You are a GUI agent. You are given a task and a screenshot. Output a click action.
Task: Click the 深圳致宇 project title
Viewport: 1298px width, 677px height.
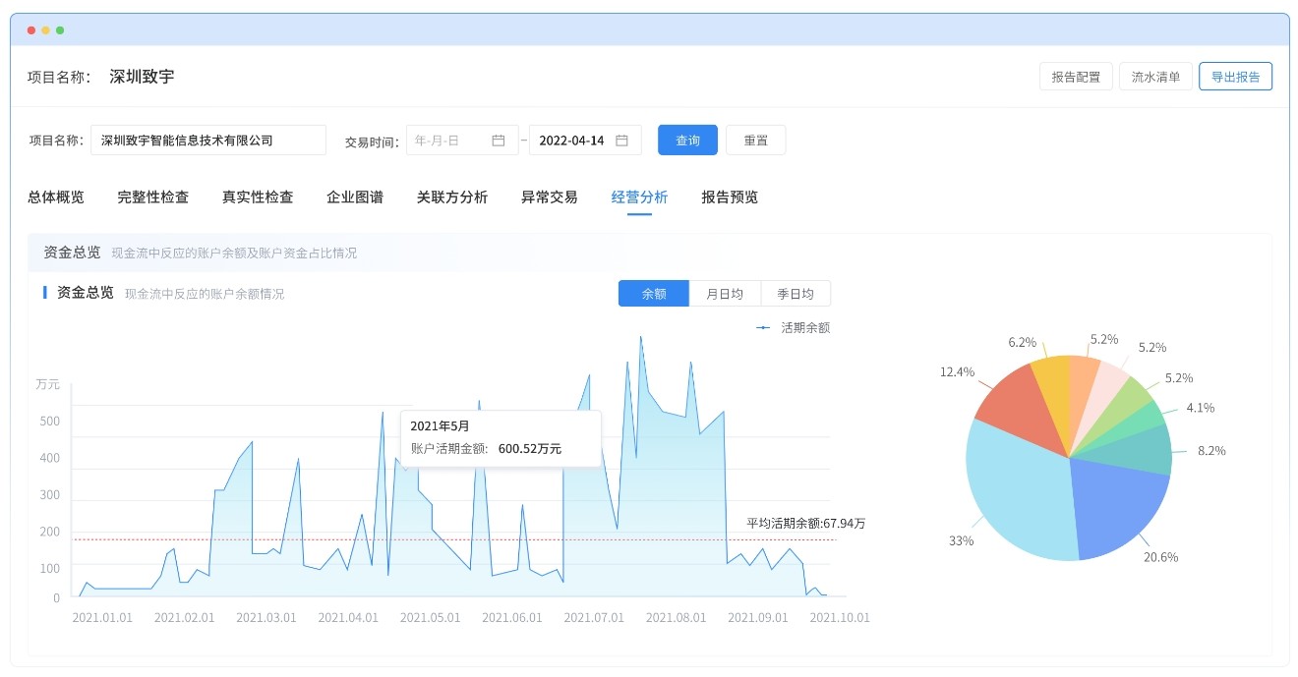[142, 77]
